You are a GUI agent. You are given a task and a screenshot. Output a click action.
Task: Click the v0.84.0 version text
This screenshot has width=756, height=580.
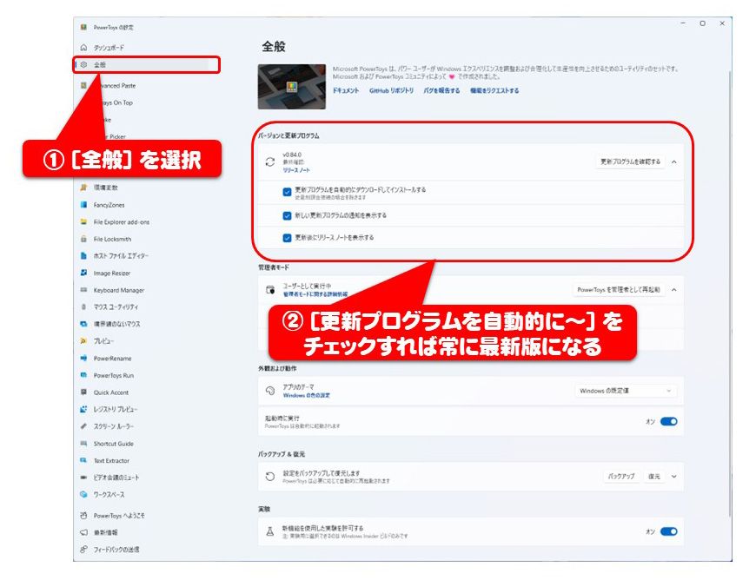[292, 155]
